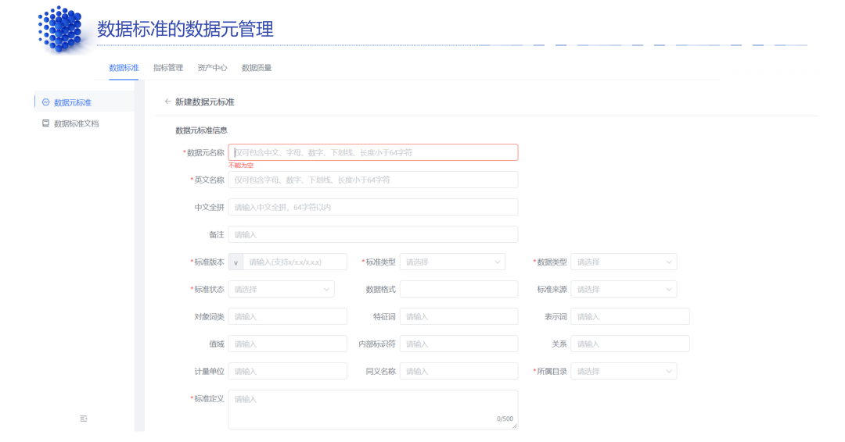Click the 对象词类 input field
845x442 pixels.
287,317
